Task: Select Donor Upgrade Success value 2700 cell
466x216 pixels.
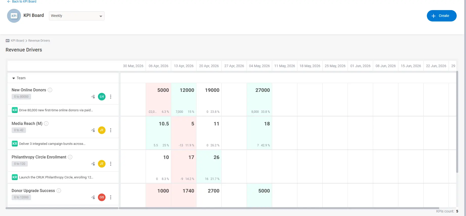Action: [x=209, y=196]
